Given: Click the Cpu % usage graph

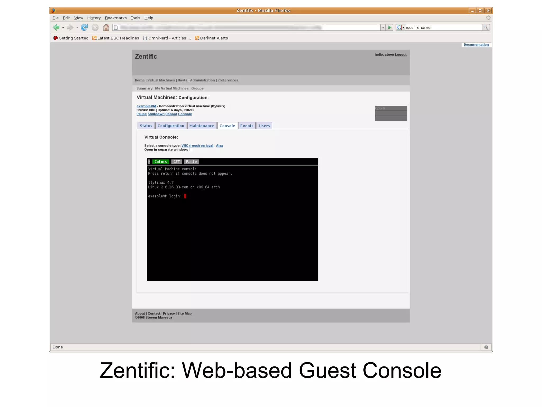Looking at the screenshot, I should click(391, 113).
